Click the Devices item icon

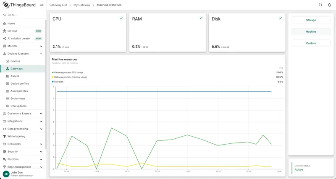[8, 61]
